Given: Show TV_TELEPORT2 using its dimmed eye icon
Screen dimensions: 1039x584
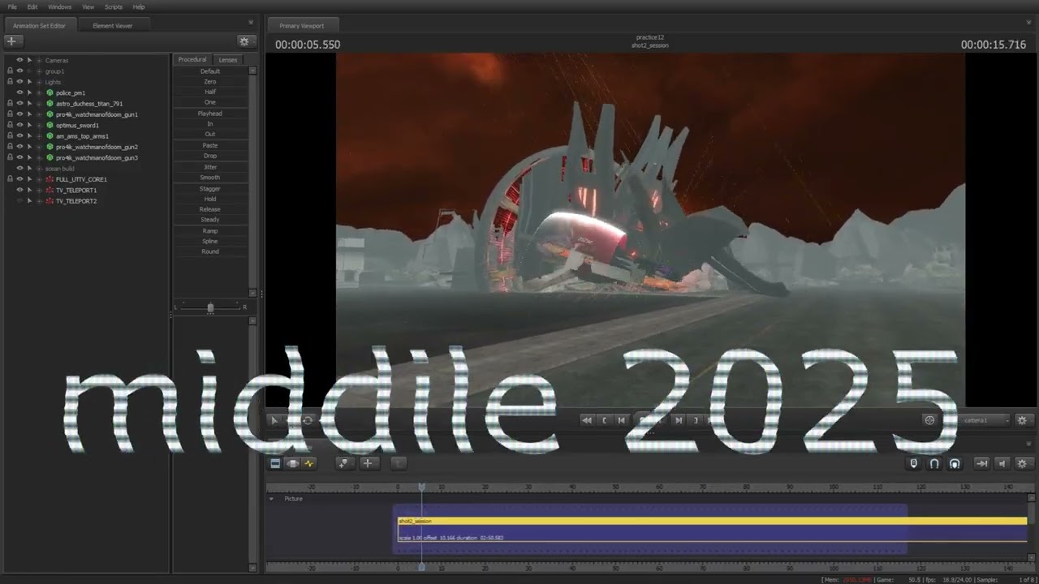Looking at the screenshot, I should [x=19, y=200].
